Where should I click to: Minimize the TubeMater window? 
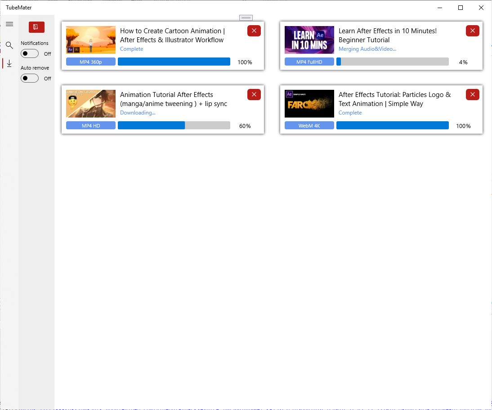(440, 8)
